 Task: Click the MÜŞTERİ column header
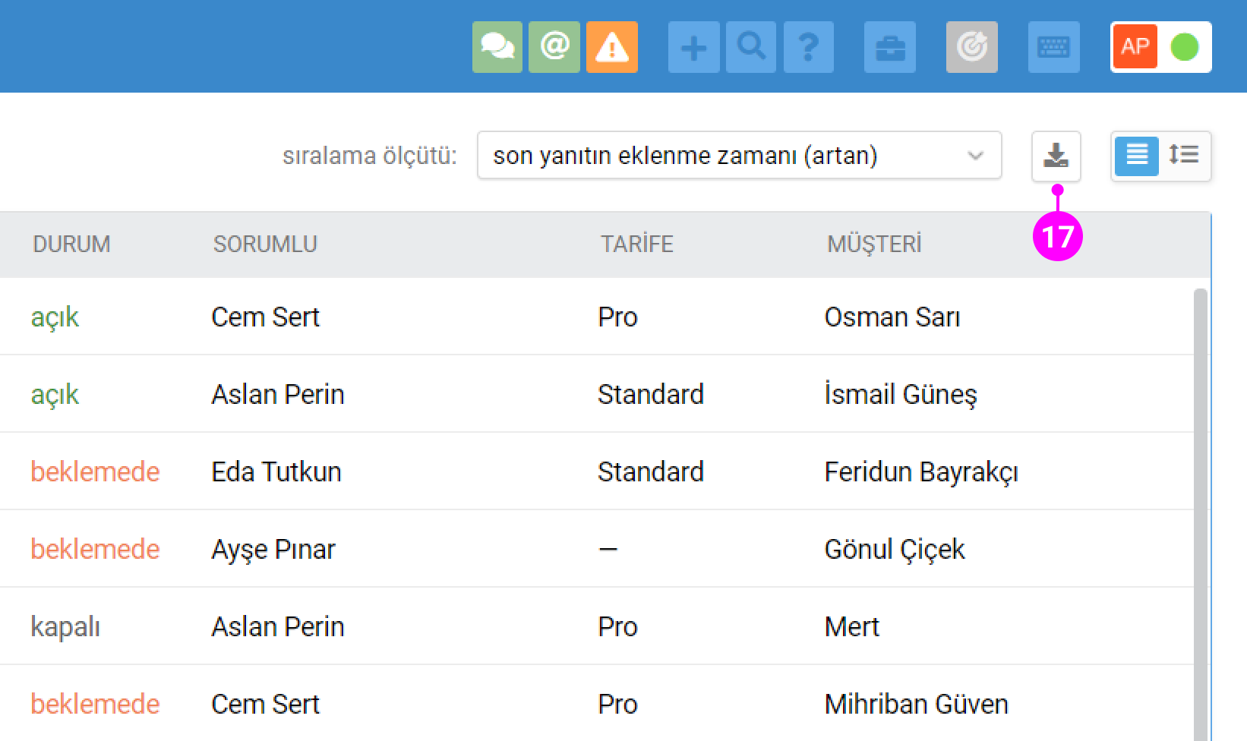pos(874,244)
